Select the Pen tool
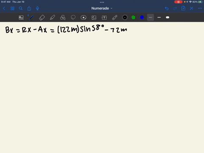Viewport: 204px width, 153px height. 31,17
